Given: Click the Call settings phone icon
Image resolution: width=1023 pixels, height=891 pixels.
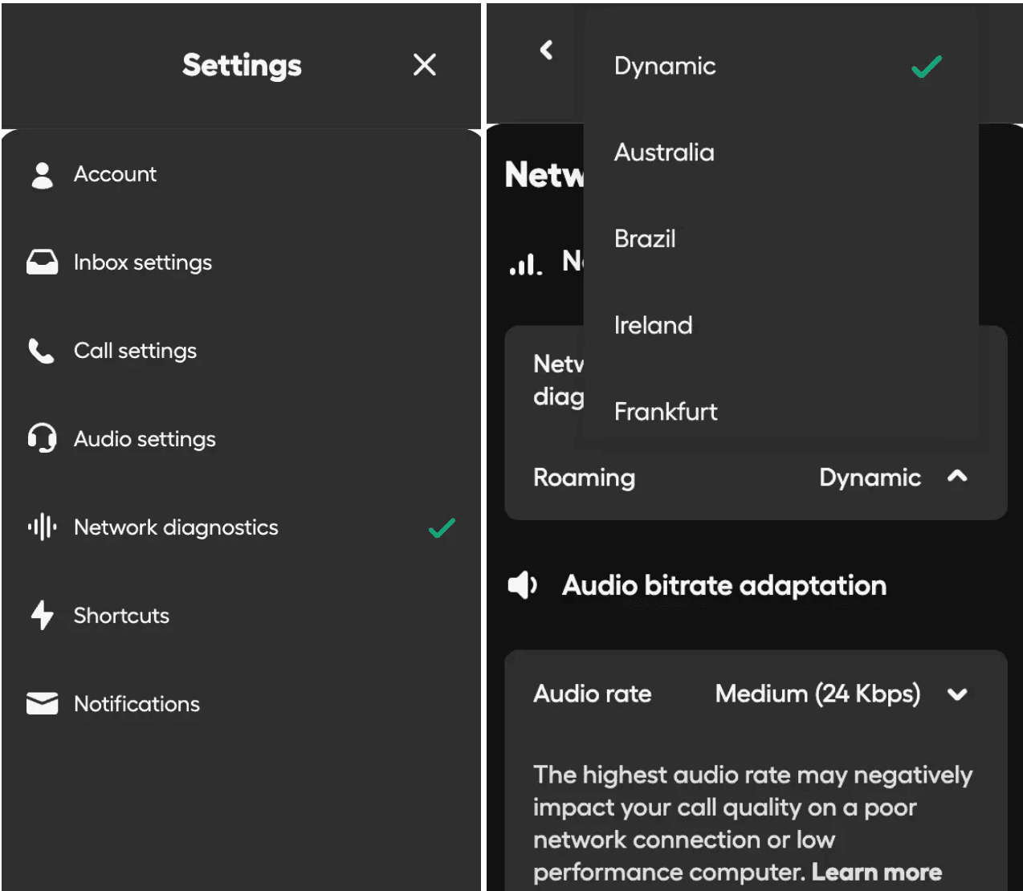Looking at the screenshot, I should (x=42, y=351).
